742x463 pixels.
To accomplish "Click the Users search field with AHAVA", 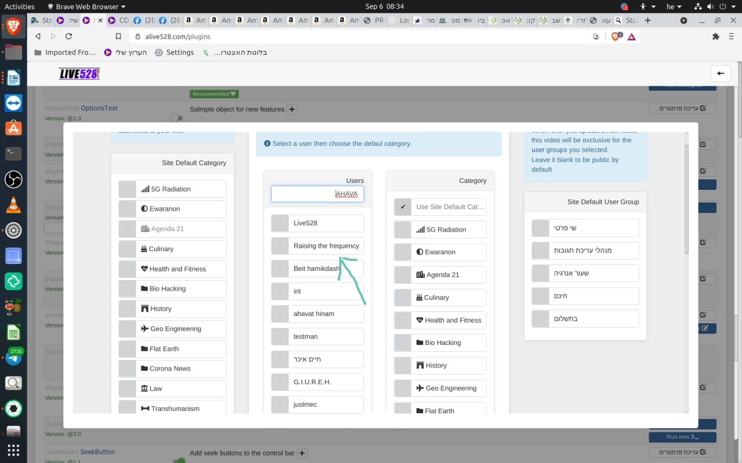I will click(318, 194).
